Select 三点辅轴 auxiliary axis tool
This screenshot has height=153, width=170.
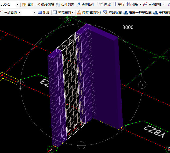point(155,5)
